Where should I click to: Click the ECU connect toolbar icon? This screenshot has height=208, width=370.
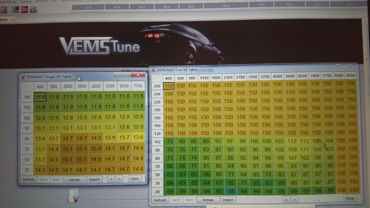[15, 9]
